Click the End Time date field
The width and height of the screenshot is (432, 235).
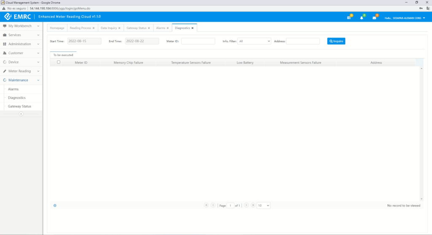tap(142, 41)
